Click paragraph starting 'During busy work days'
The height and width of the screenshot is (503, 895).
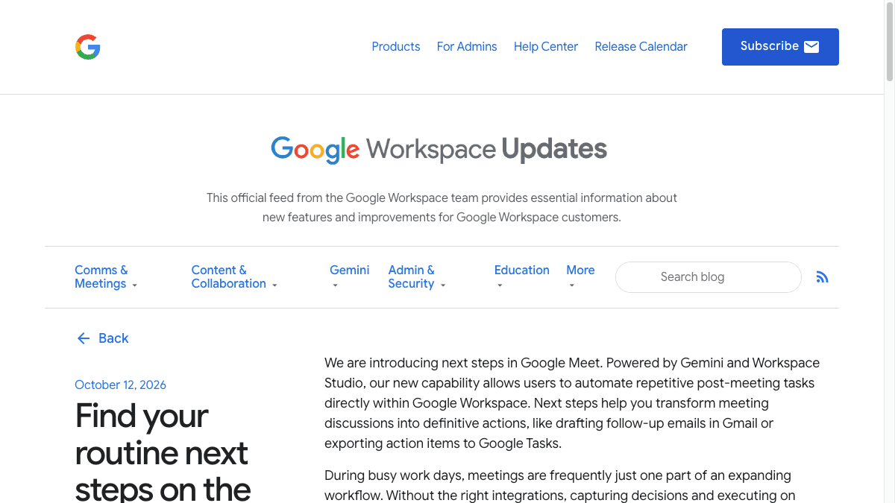(x=560, y=485)
